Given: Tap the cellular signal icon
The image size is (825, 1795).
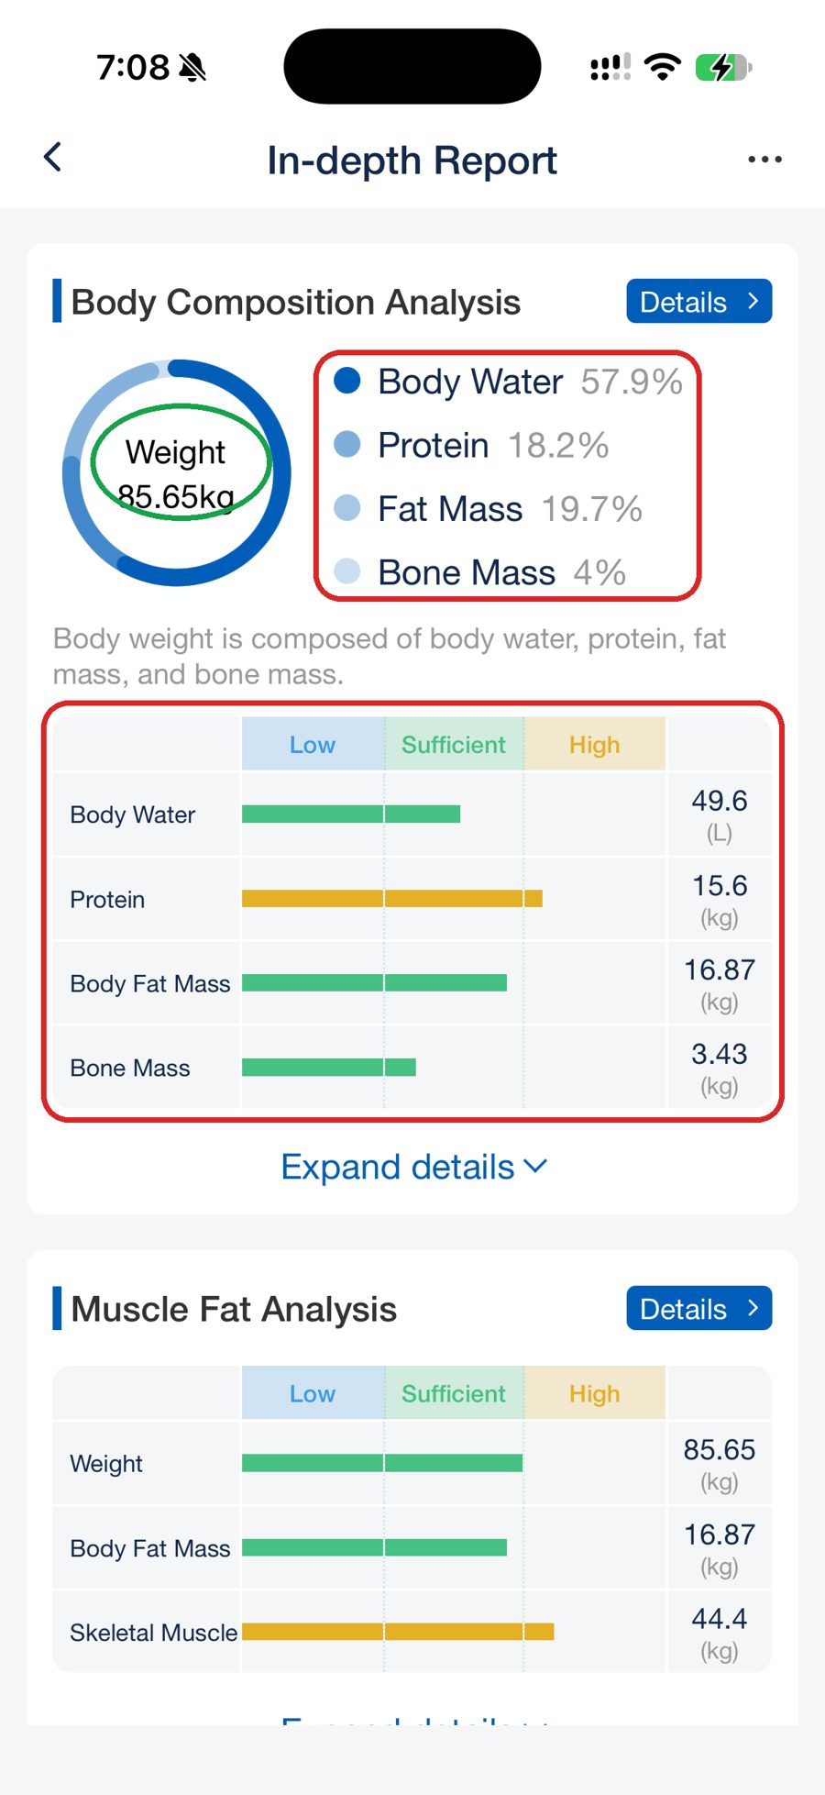Looking at the screenshot, I should [610, 67].
